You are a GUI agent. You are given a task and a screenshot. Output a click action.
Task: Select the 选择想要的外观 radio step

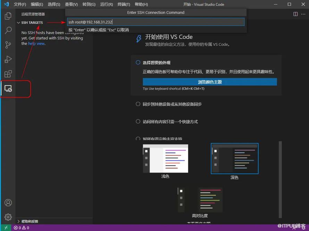(x=138, y=63)
